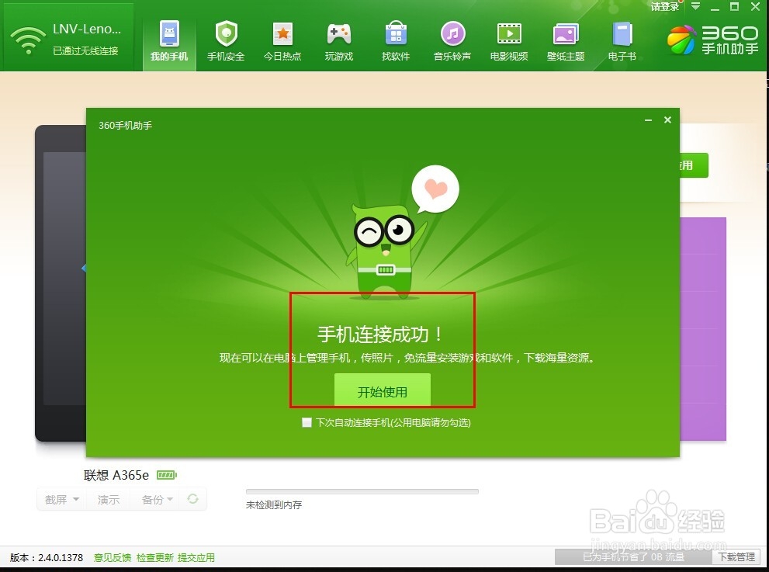Open the 手机安全 section

(x=226, y=40)
